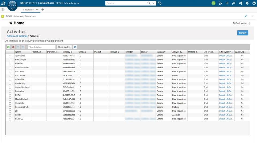
Task: Sort by the Category column header
Action: [164, 52]
